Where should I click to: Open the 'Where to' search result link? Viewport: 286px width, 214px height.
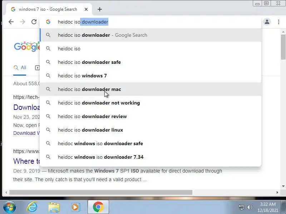pyautogui.click(x=26, y=161)
